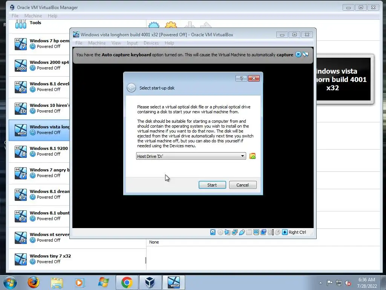Open the View menu in VM window
The width and height of the screenshot is (386, 290).
[116, 43]
